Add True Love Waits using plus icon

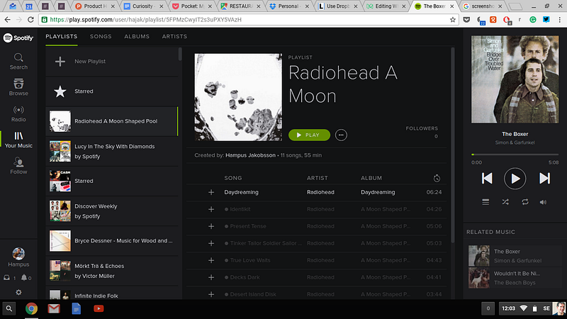click(211, 260)
